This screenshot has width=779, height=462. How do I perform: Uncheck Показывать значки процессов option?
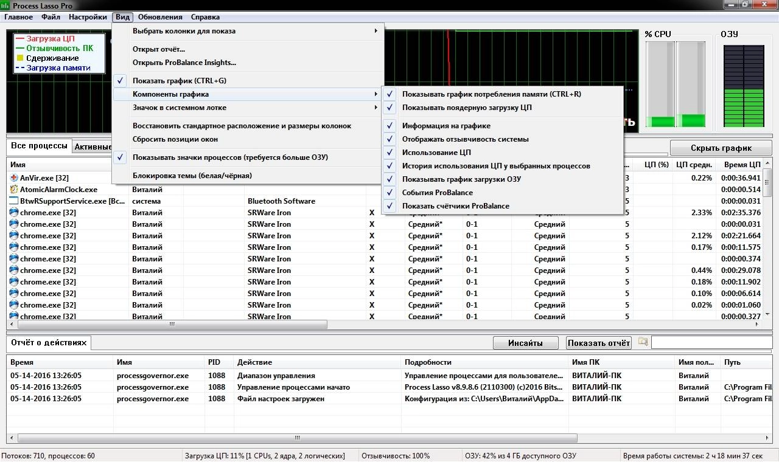tap(121, 157)
